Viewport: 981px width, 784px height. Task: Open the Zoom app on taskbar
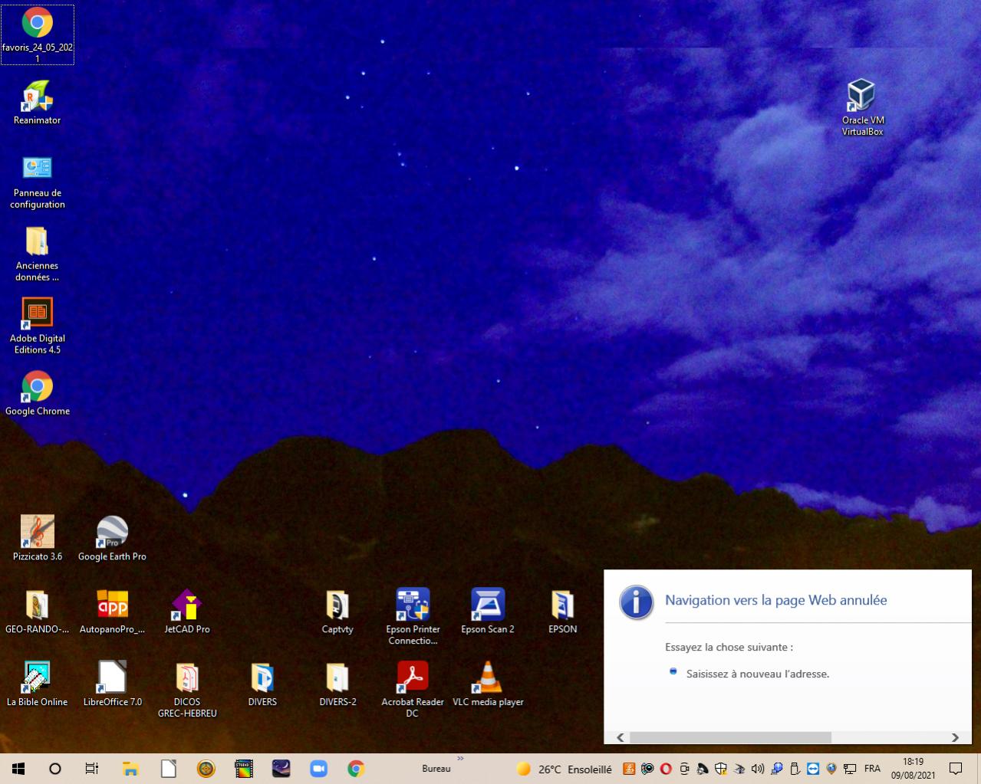coord(318,769)
